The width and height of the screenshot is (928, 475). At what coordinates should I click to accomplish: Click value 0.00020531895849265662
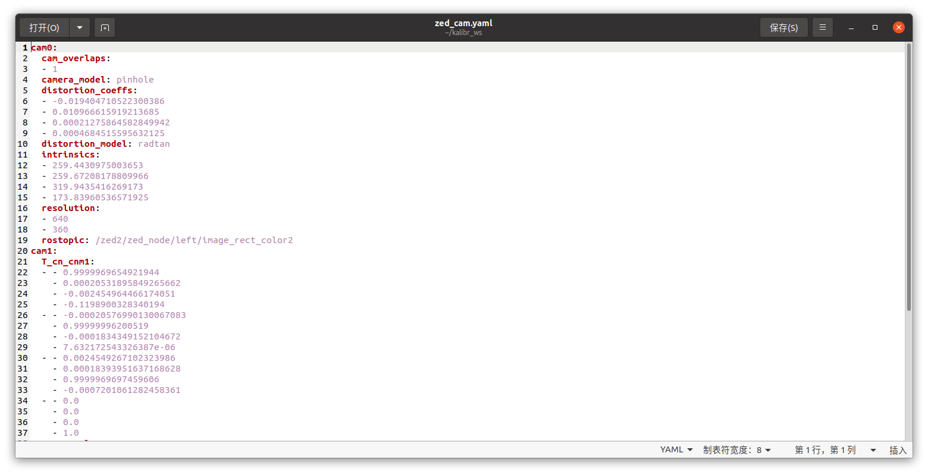[x=122, y=283]
